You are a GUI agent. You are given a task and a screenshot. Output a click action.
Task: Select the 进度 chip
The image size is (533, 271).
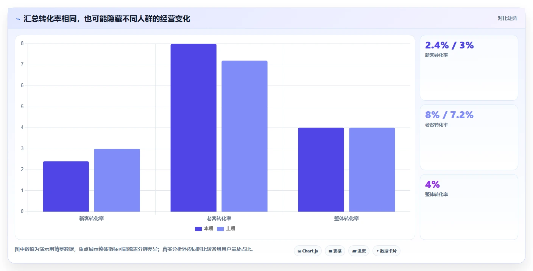pos(359,251)
